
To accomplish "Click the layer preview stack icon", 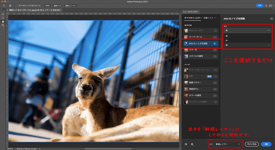I will pyautogui.click(x=192, y=144).
